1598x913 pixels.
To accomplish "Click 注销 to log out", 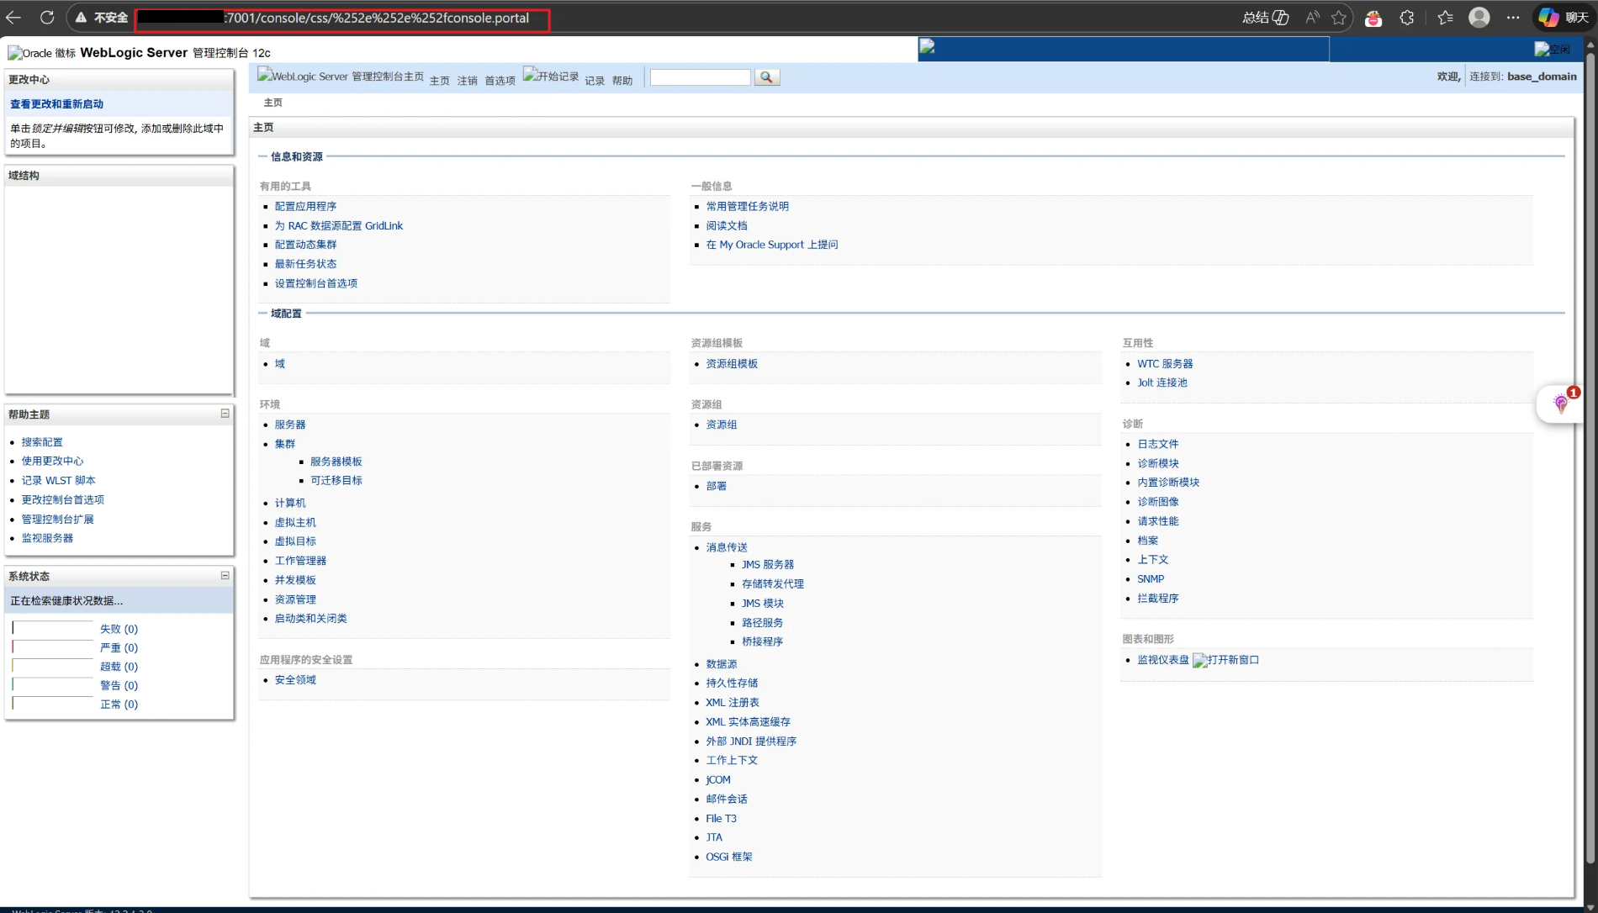I will 468,81.
